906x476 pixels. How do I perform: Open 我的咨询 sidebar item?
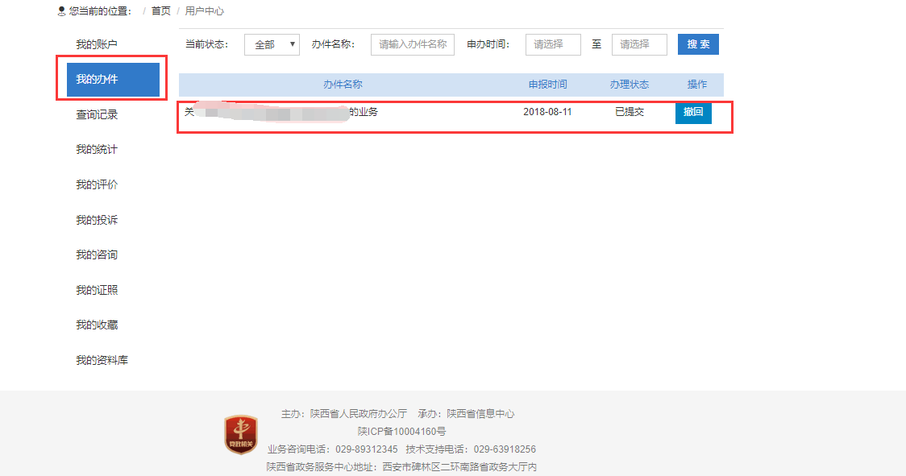97,255
